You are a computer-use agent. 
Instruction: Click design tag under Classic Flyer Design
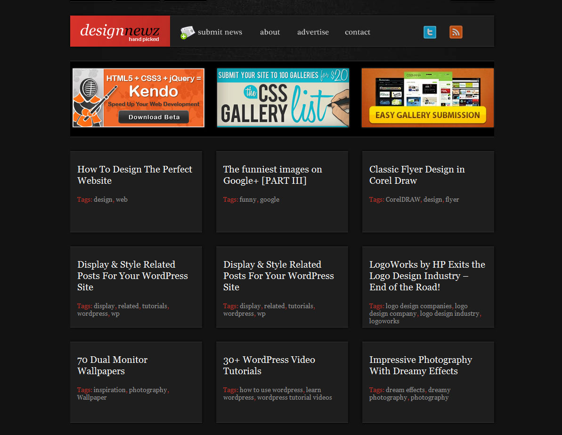(432, 199)
